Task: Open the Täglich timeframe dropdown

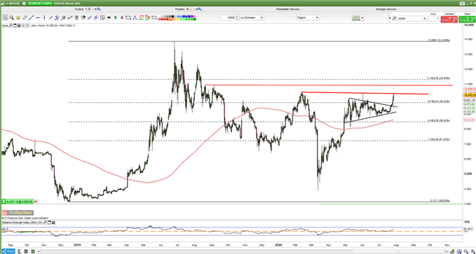Action: point(308,17)
